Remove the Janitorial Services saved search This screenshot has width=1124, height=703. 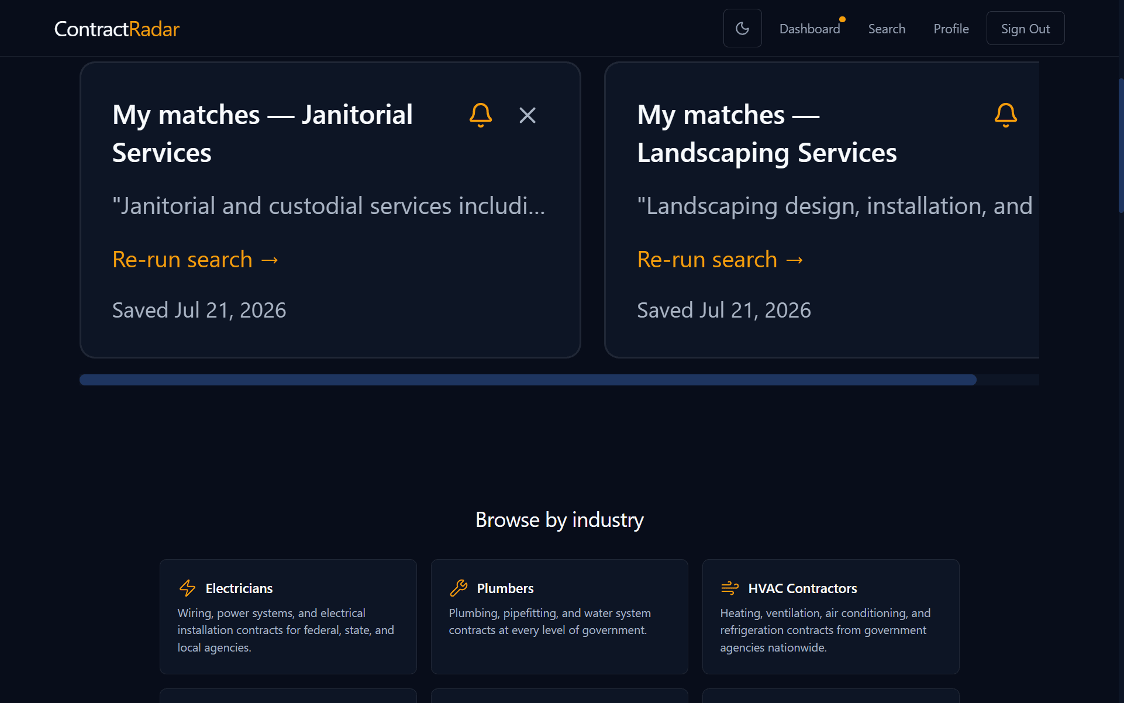(527, 115)
